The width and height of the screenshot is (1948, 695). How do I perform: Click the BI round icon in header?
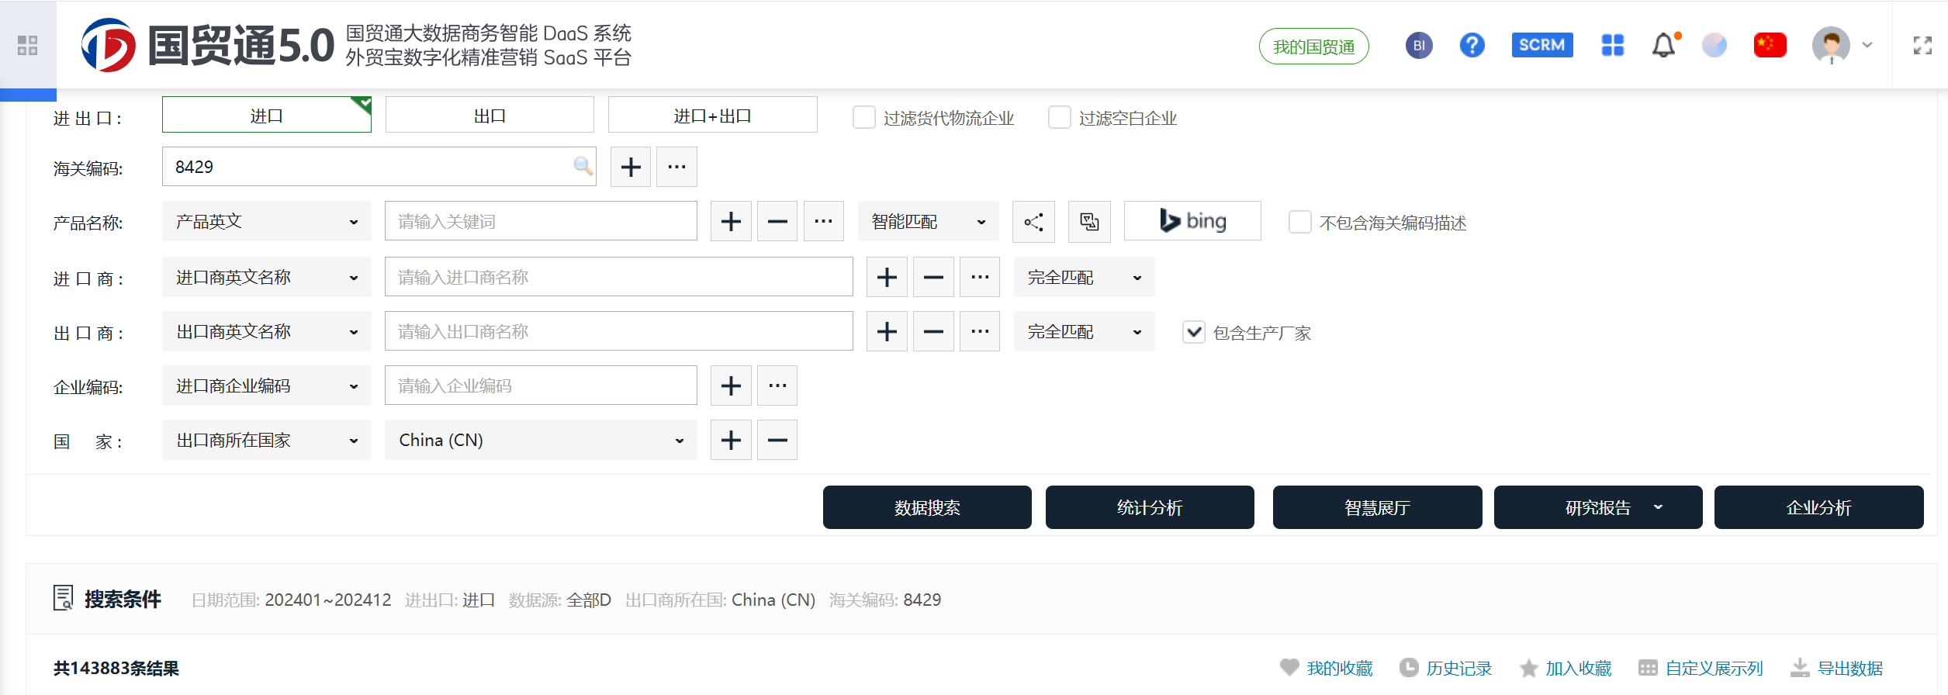click(x=1419, y=45)
